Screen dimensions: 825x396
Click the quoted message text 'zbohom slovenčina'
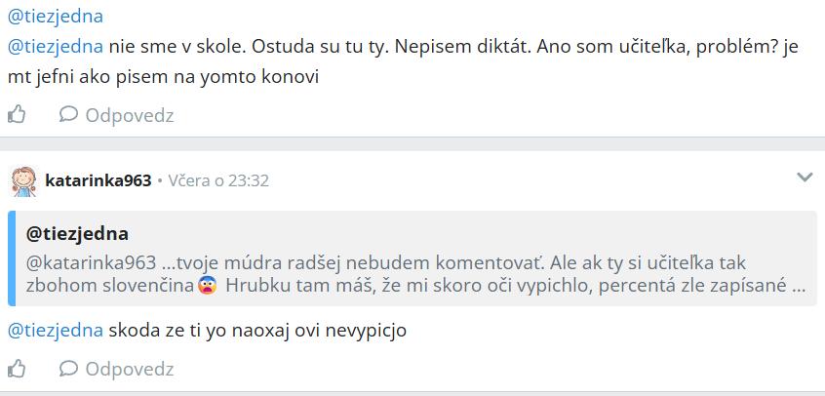point(111,287)
